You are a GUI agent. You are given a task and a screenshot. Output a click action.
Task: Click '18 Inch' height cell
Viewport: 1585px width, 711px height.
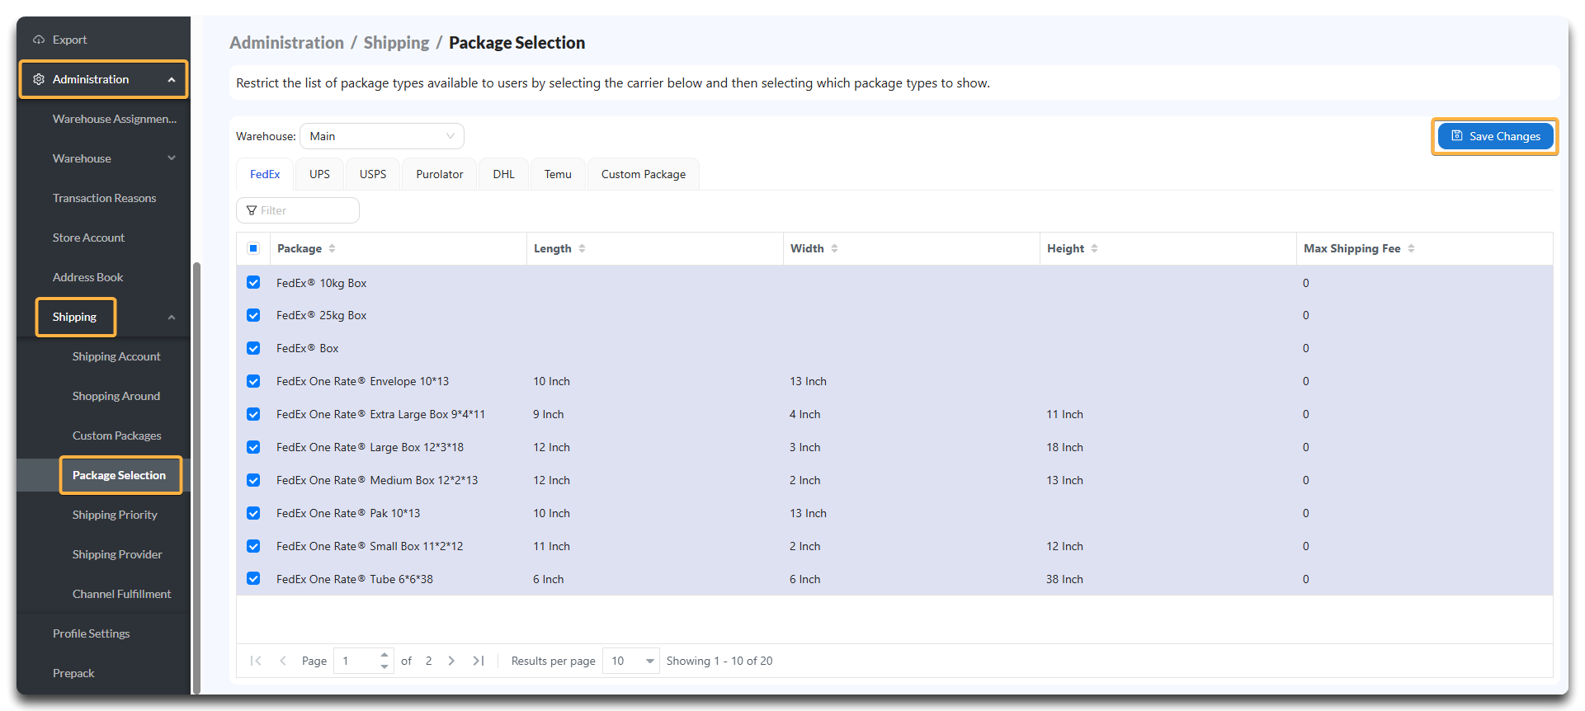pyautogui.click(x=1064, y=447)
